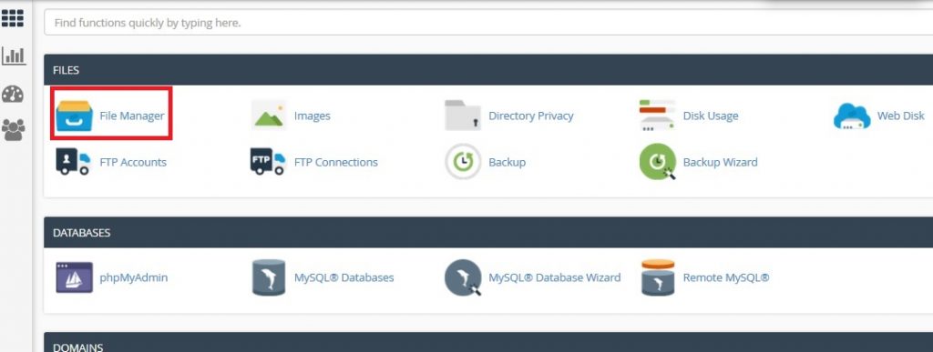This screenshot has width=933, height=352.
Task: Collapse the FILES section header
Action: point(488,69)
